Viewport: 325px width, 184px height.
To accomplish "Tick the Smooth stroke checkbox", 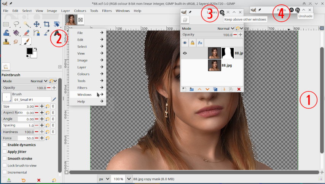I will click(5, 158).
